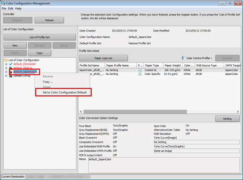Click the right scroll arrow of the profile table
This screenshot has width=243, height=180.
(238, 111)
